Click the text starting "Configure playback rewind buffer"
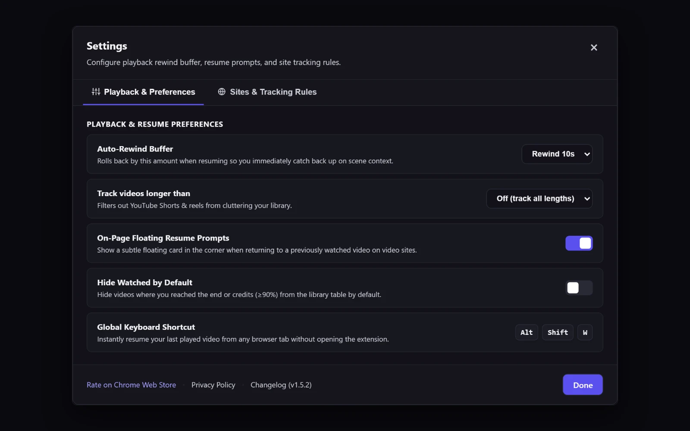Viewport: 690px width, 431px height. [213, 62]
